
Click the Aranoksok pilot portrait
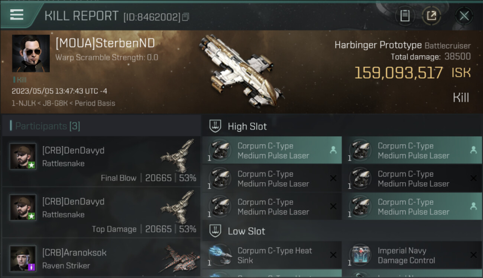click(23, 258)
